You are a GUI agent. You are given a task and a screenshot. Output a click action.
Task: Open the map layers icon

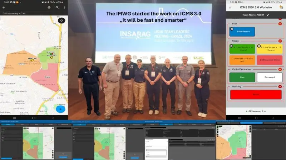click(49, 7)
